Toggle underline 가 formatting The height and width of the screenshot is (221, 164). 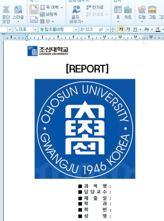pos(135,30)
